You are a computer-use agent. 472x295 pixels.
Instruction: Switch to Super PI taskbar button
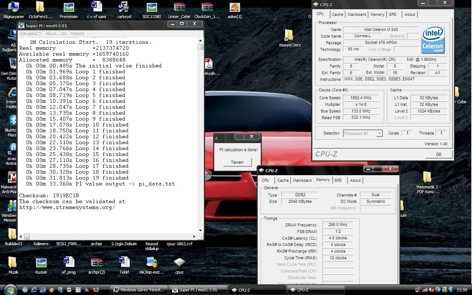coord(198,290)
